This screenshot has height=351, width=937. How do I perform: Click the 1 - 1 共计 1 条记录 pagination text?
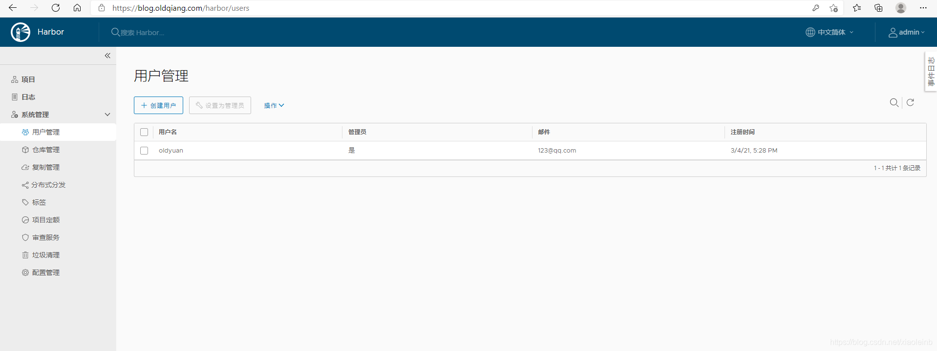point(897,168)
